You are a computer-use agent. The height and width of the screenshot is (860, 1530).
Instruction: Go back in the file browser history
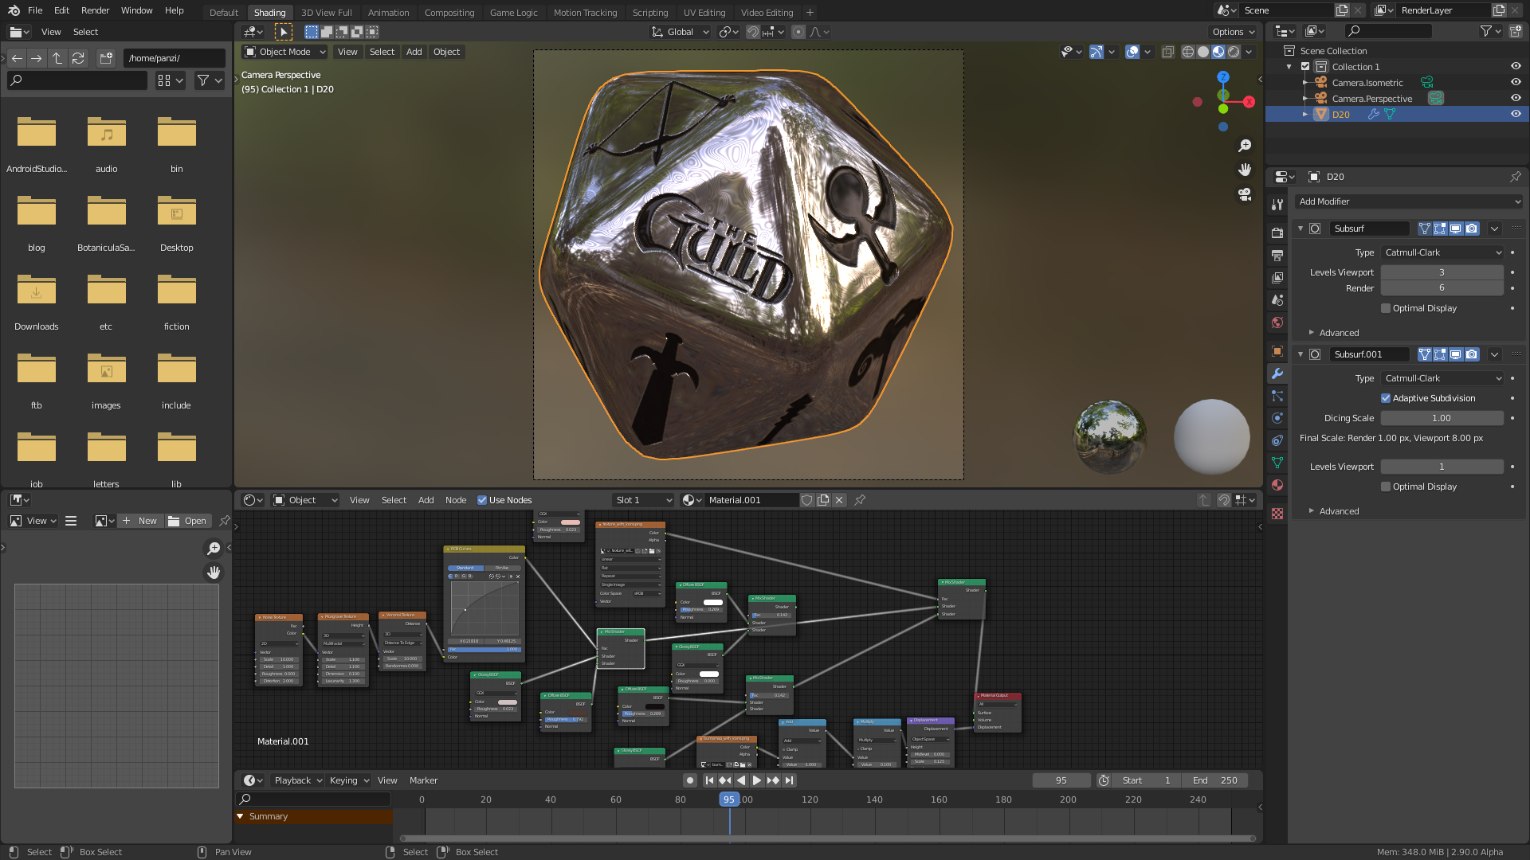pos(17,58)
